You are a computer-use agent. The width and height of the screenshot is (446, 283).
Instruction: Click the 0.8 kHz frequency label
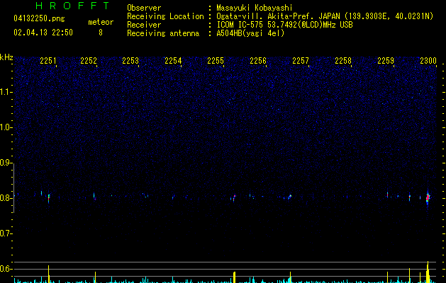point(6,198)
